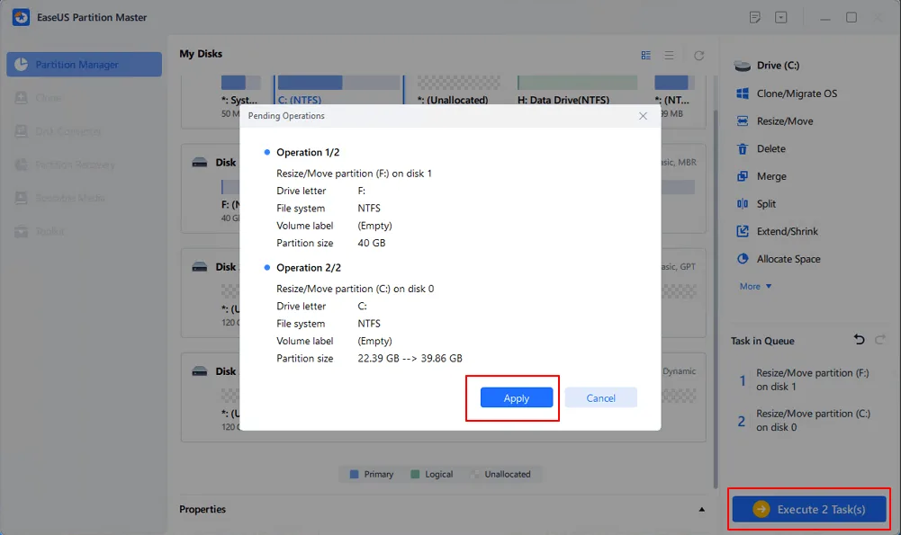This screenshot has width=901, height=535.
Task: Refresh the My Disks list
Action: click(x=698, y=55)
